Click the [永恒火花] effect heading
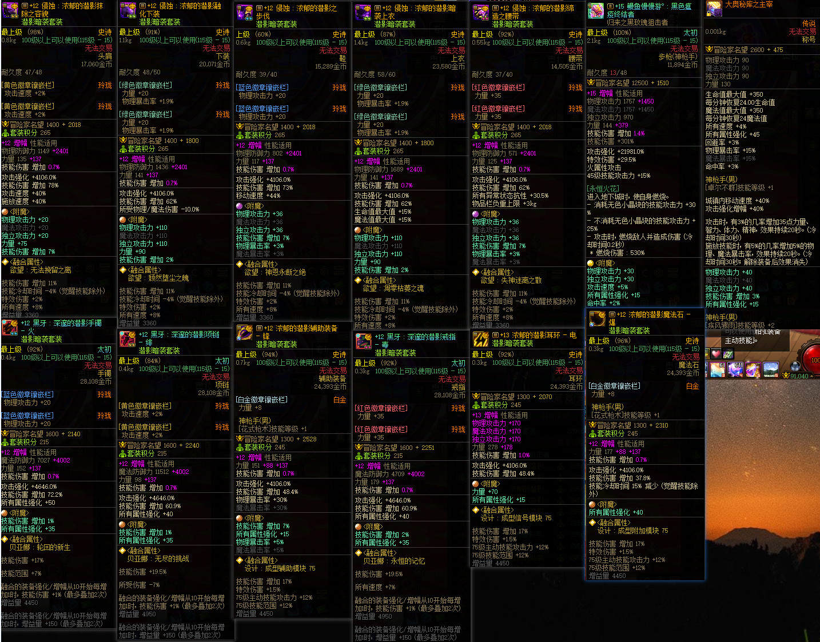 tap(603, 189)
